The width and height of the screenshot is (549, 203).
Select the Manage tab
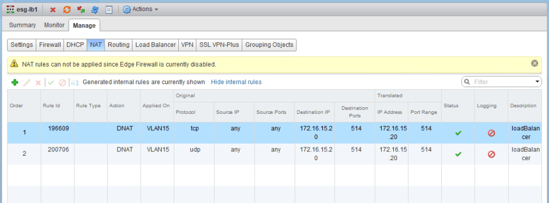[84, 25]
